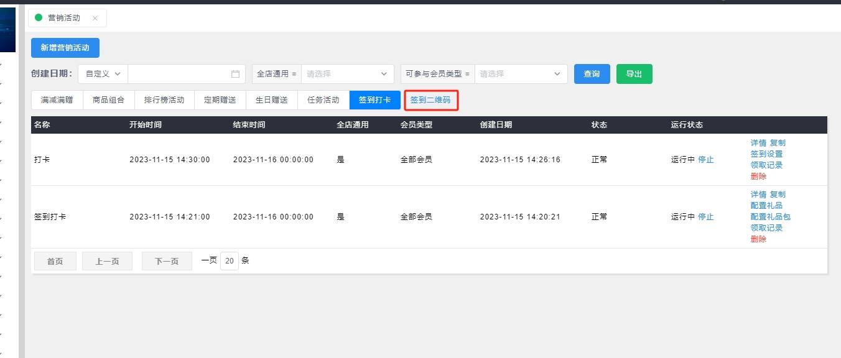This screenshot has width=841, height=358.
Task: Click the 首页 pagination button
Action: 55,261
